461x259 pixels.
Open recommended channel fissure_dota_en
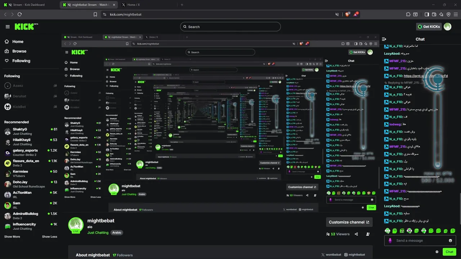tap(31, 163)
